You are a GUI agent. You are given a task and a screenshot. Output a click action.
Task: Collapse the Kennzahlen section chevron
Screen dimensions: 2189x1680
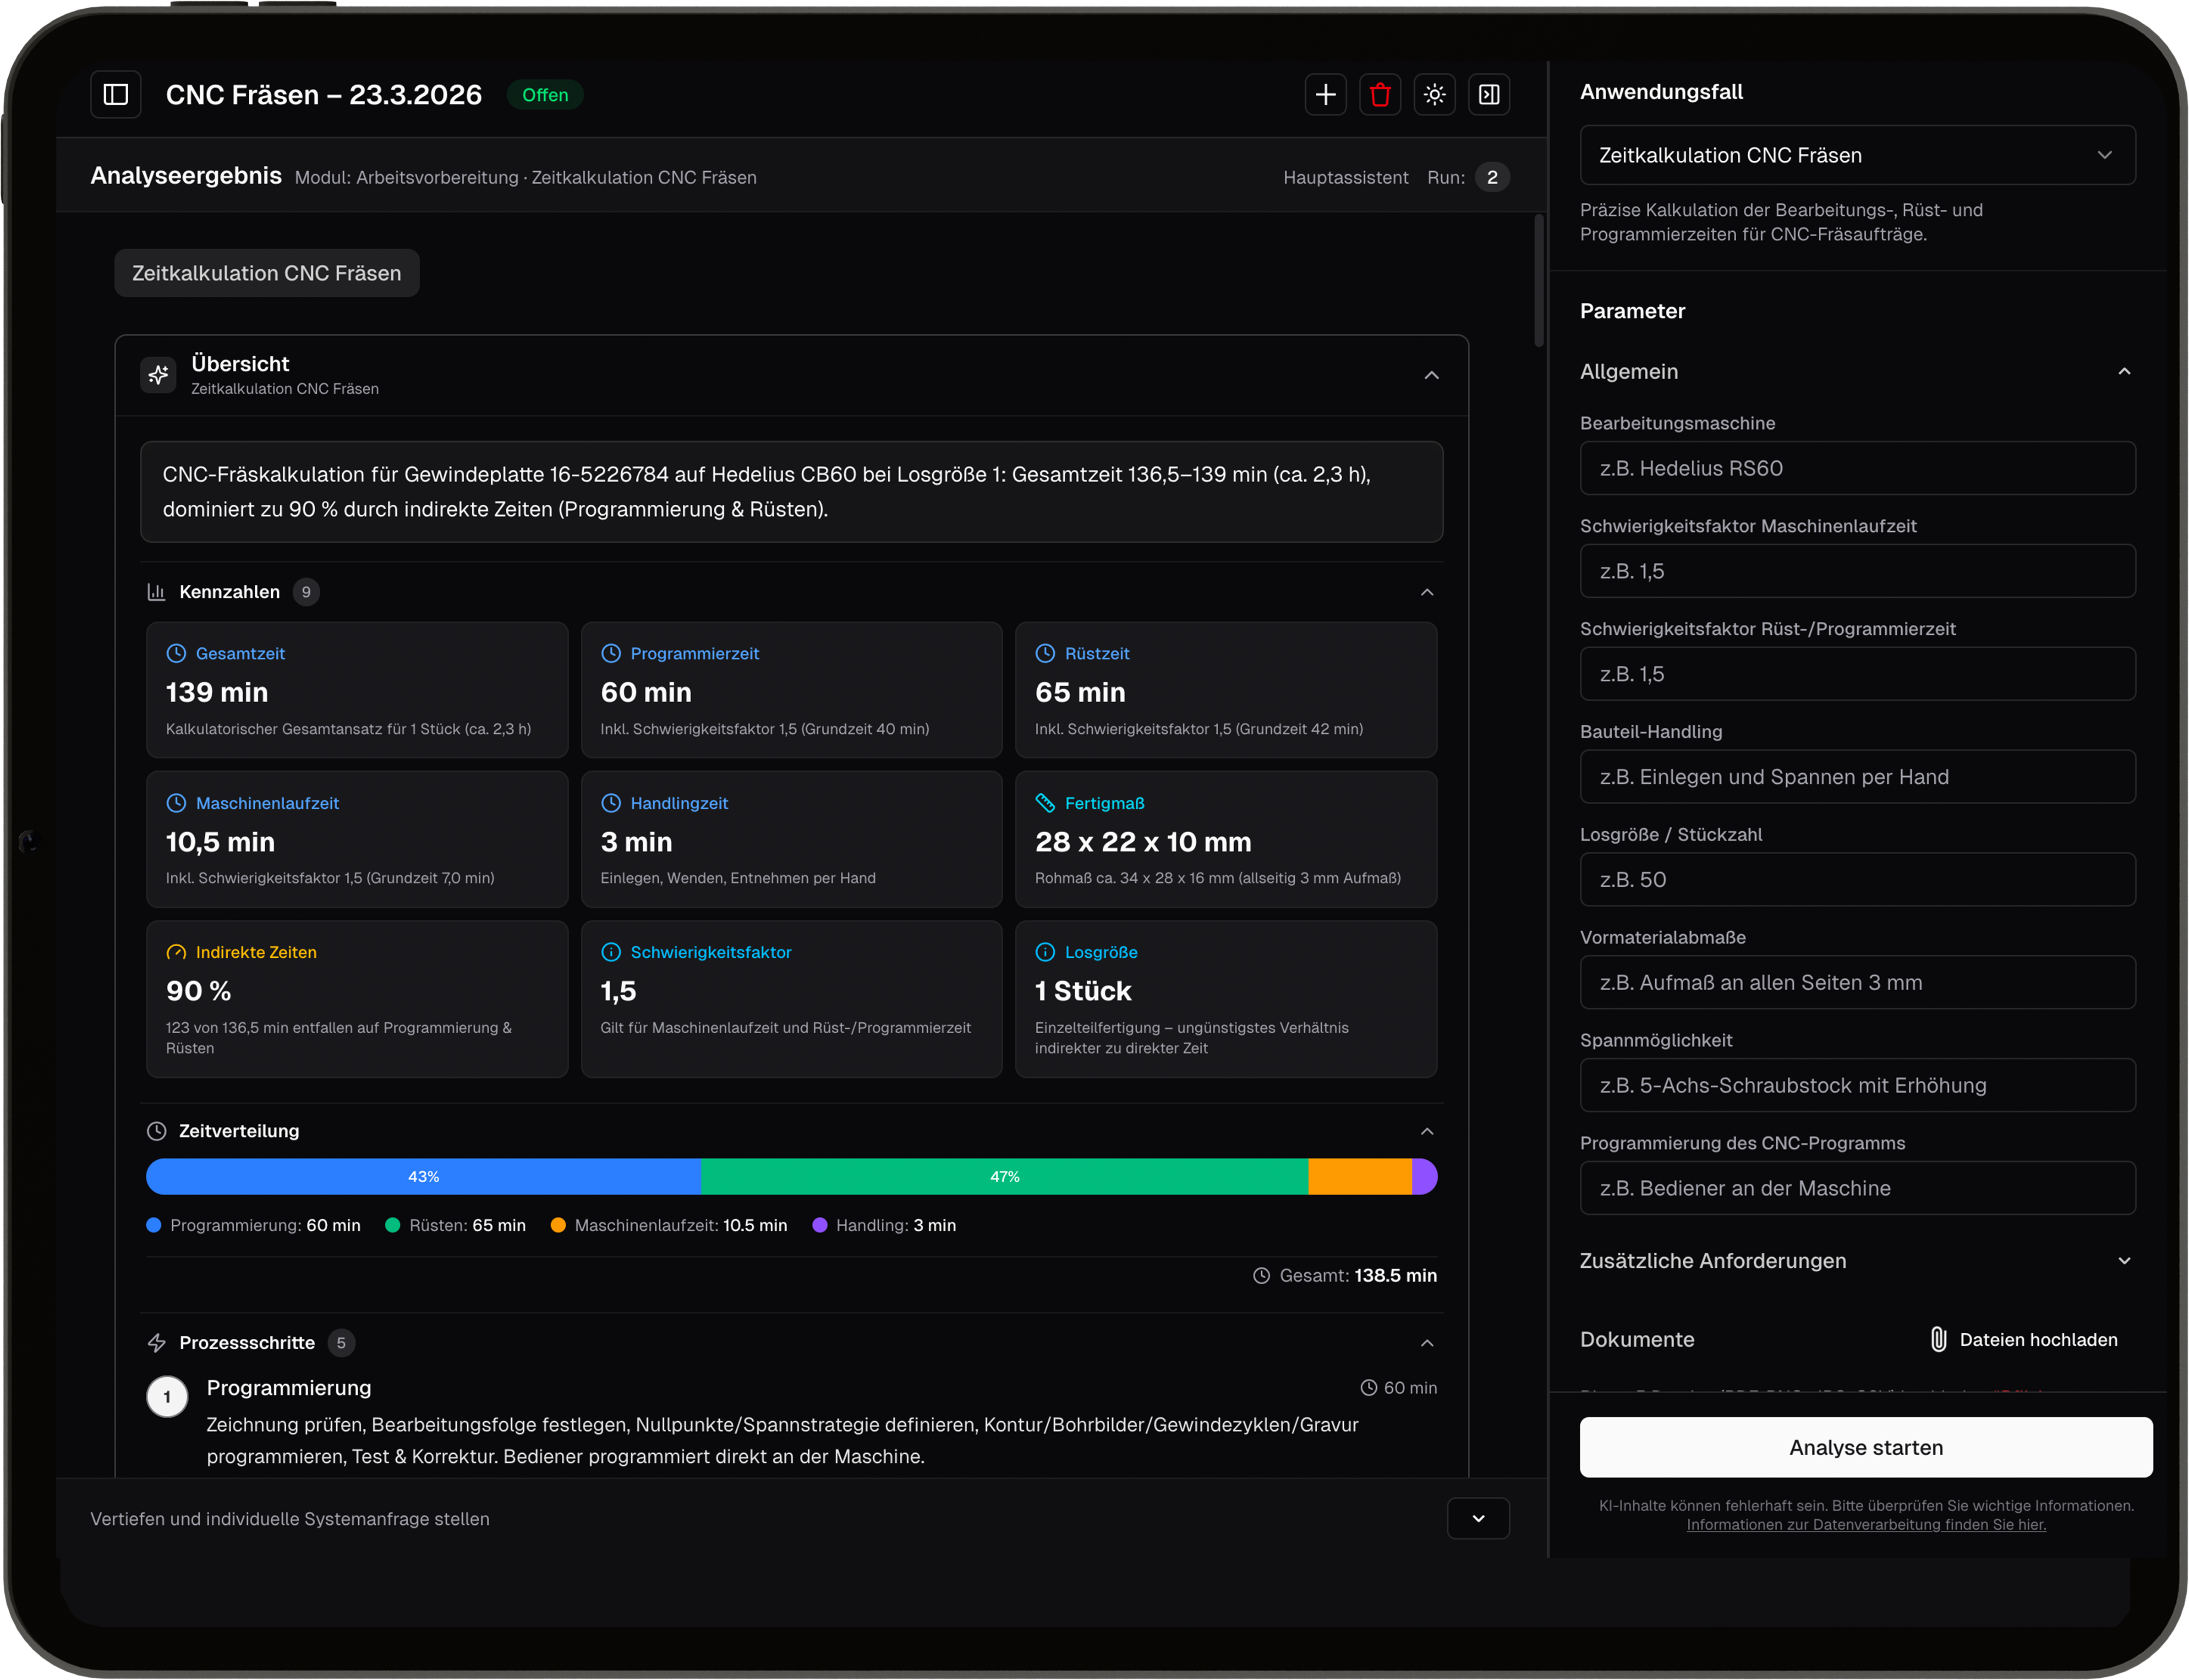(x=1427, y=592)
